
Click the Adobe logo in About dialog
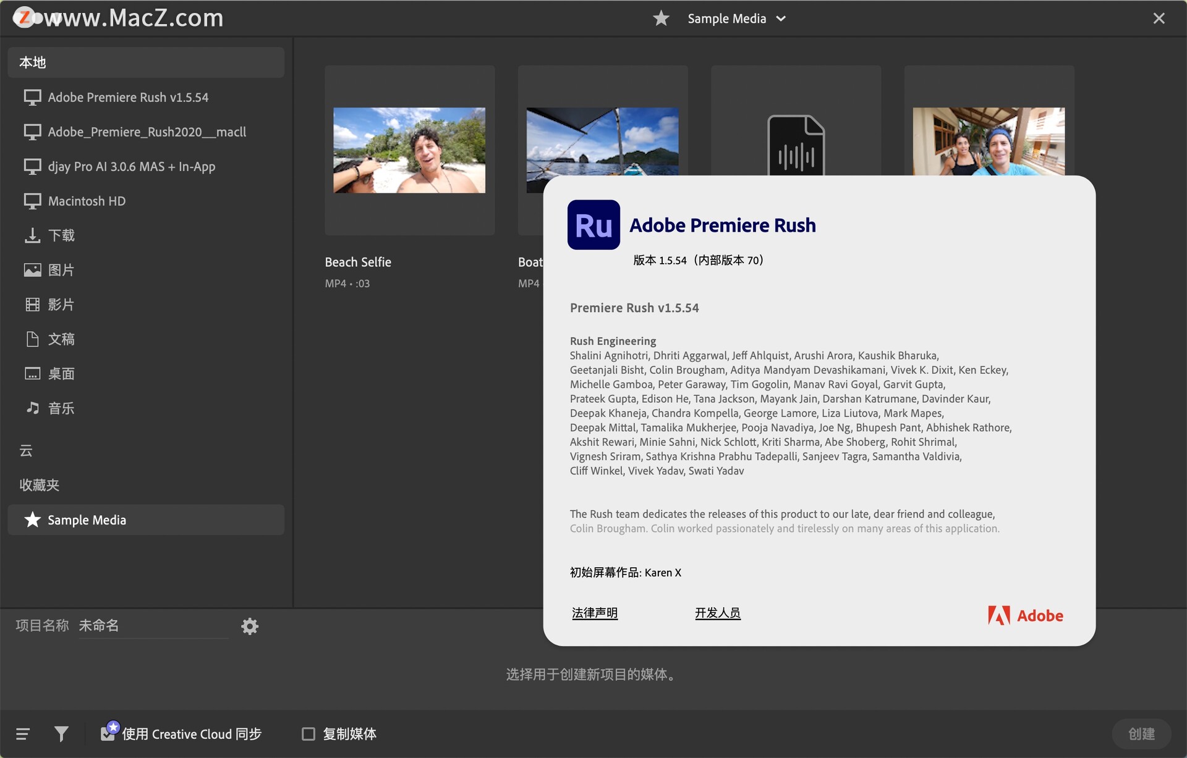click(x=1026, y=615)
